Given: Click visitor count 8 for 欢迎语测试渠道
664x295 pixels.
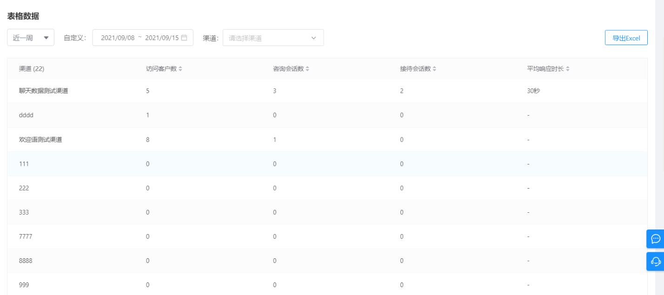Looking at the screenshot, I should [x=147, y=139].
